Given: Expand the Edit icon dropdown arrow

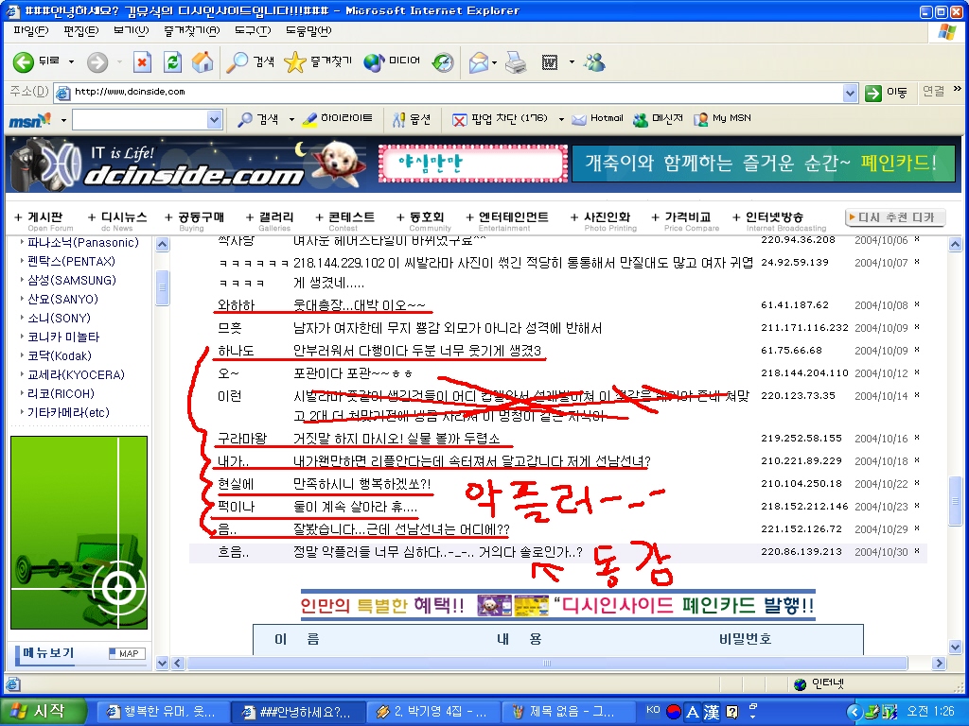Looking at the screenshot, I should coord(572,62).
